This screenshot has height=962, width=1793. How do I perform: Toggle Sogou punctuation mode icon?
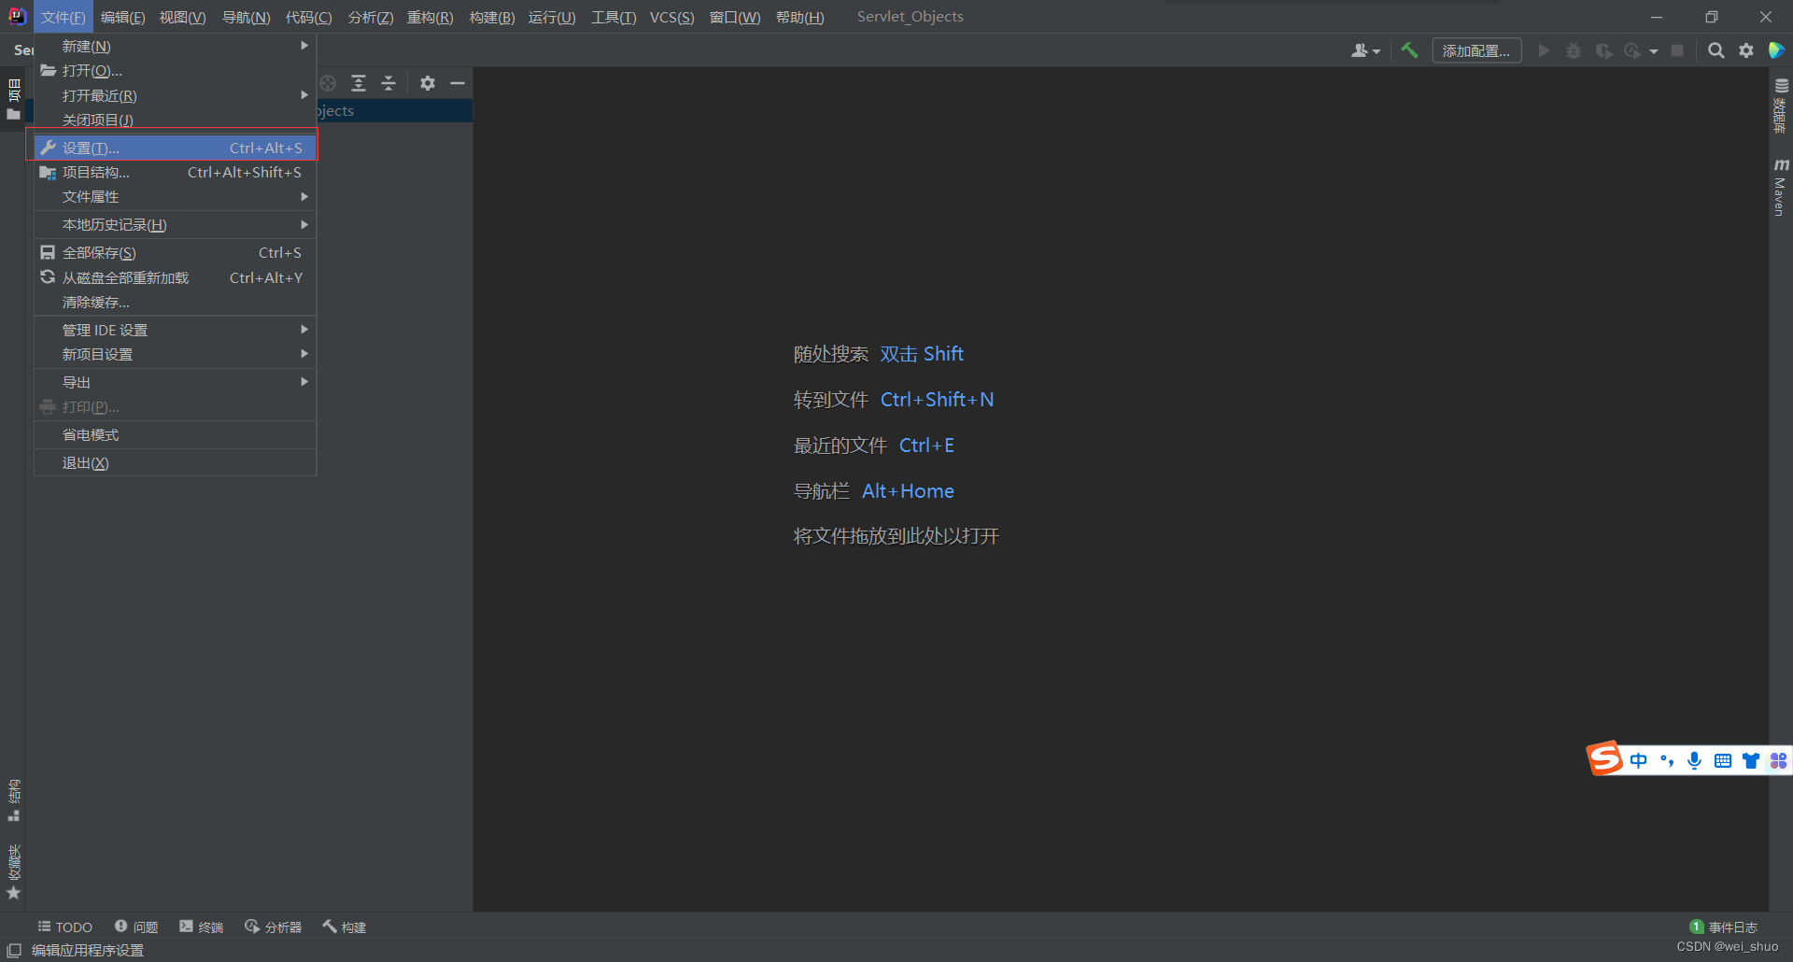click(1667, 760)
